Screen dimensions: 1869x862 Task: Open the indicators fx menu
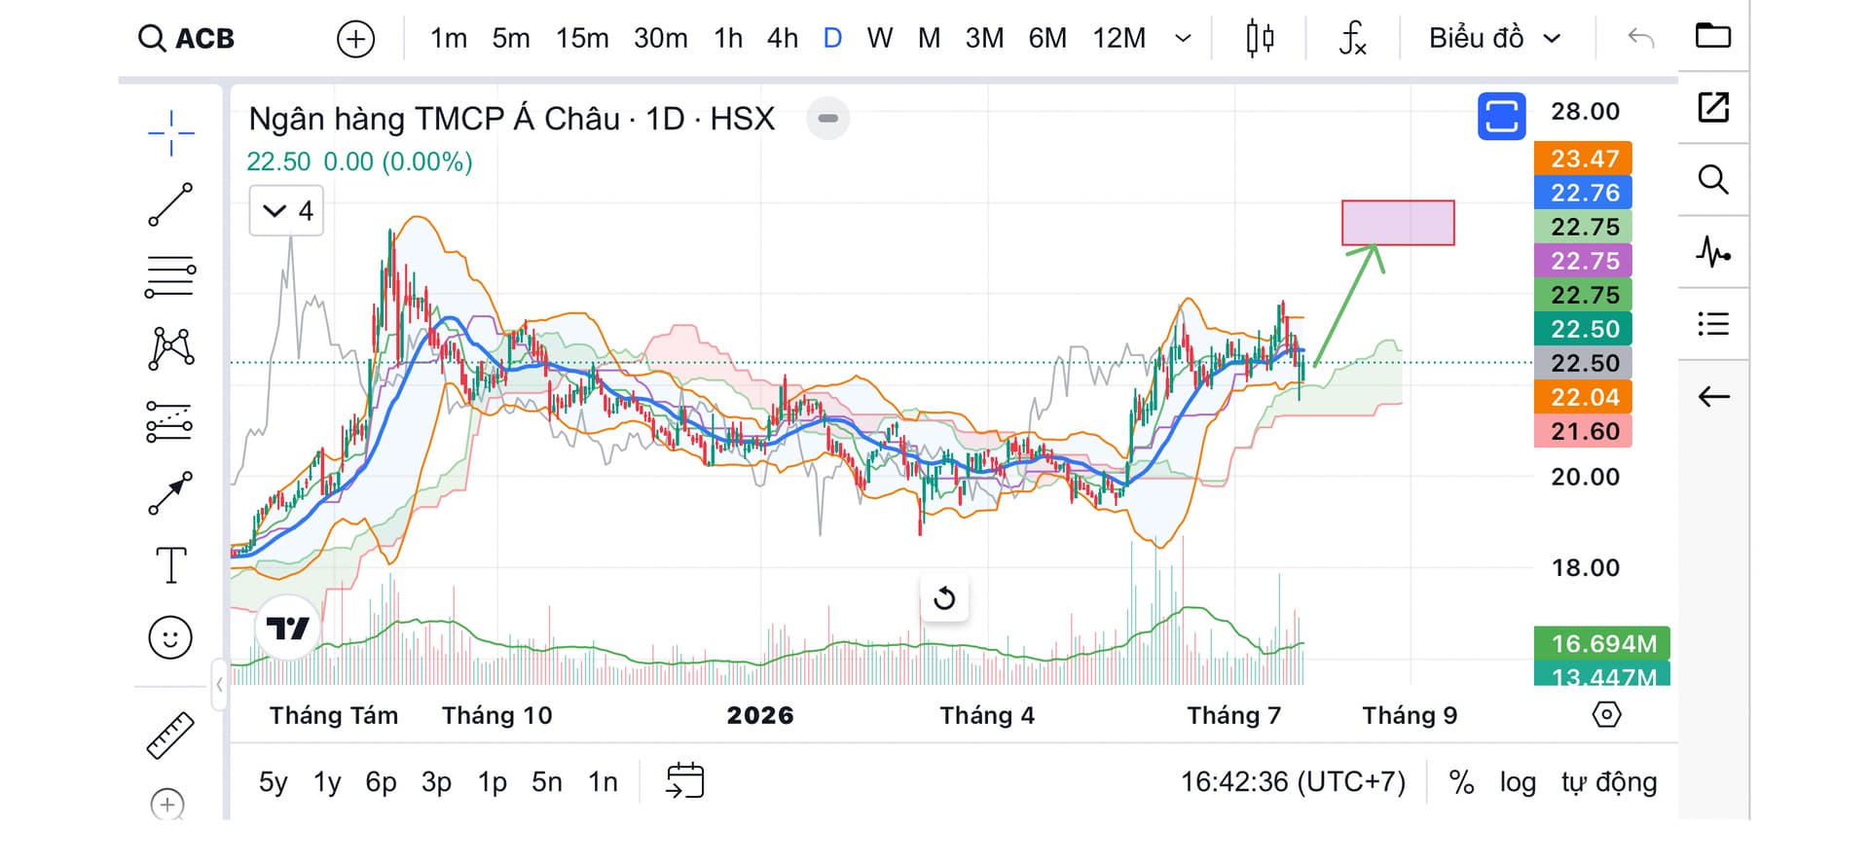coord(1353,39)
